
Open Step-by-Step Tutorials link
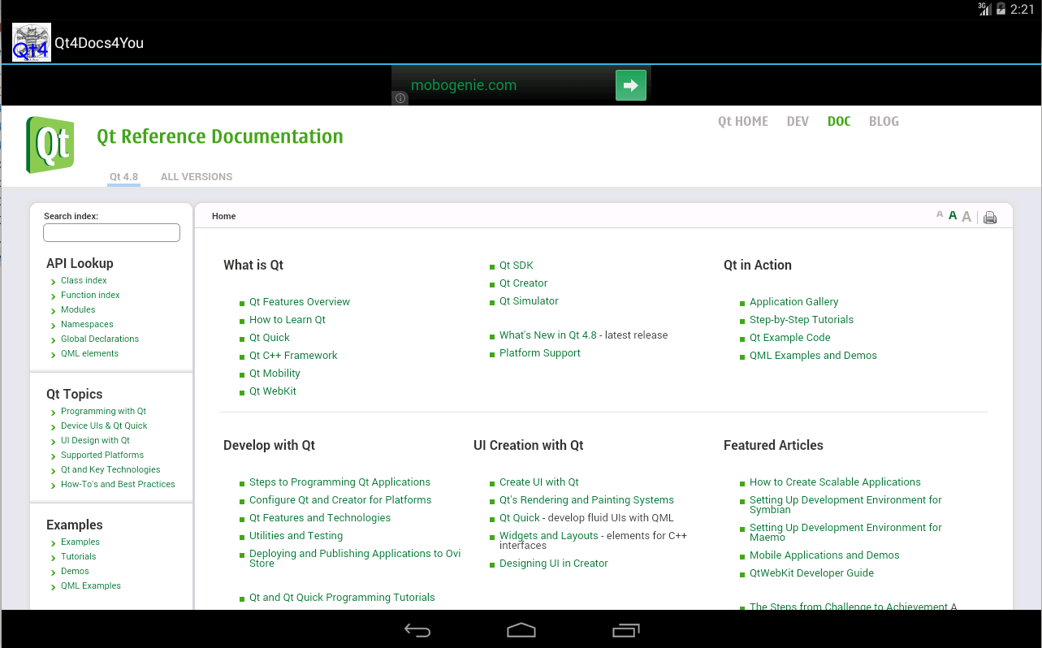pos(802,319)
